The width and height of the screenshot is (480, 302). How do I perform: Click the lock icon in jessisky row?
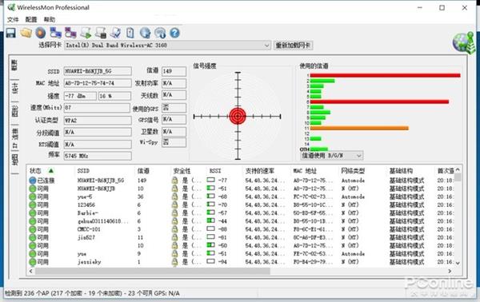point(174,262)
